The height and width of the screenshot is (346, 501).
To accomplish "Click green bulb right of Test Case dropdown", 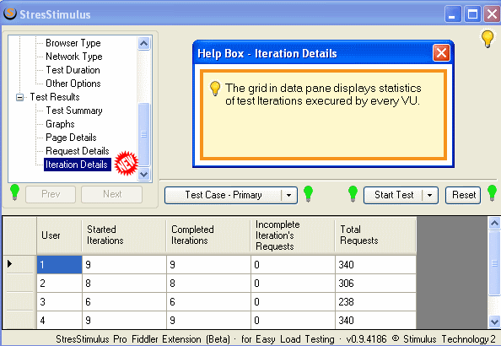I will (308, 194).
